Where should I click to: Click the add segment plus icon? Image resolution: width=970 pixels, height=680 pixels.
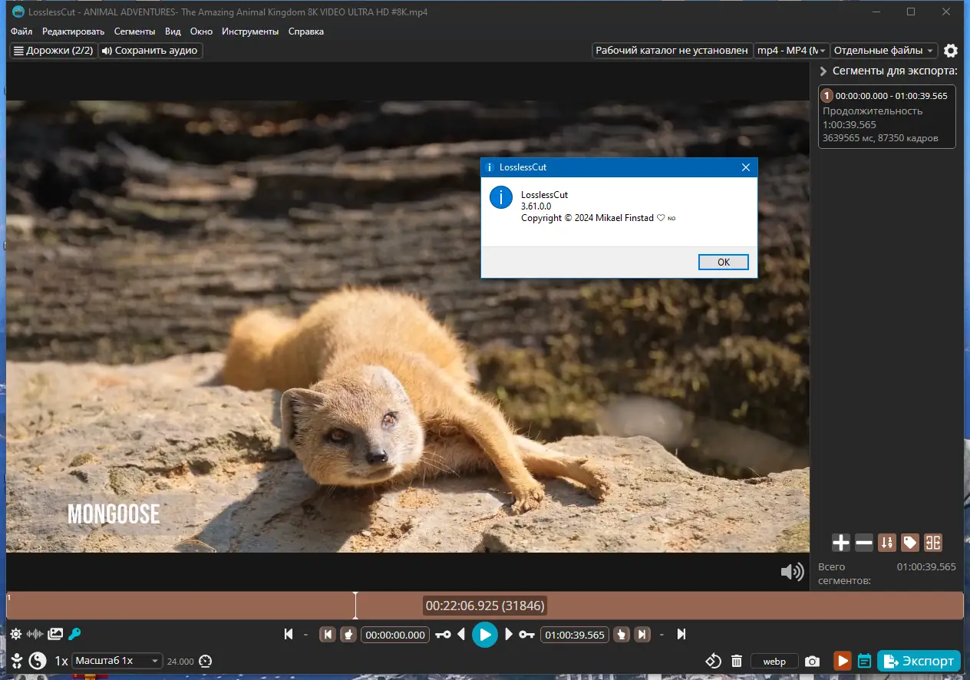click(841, 543)
